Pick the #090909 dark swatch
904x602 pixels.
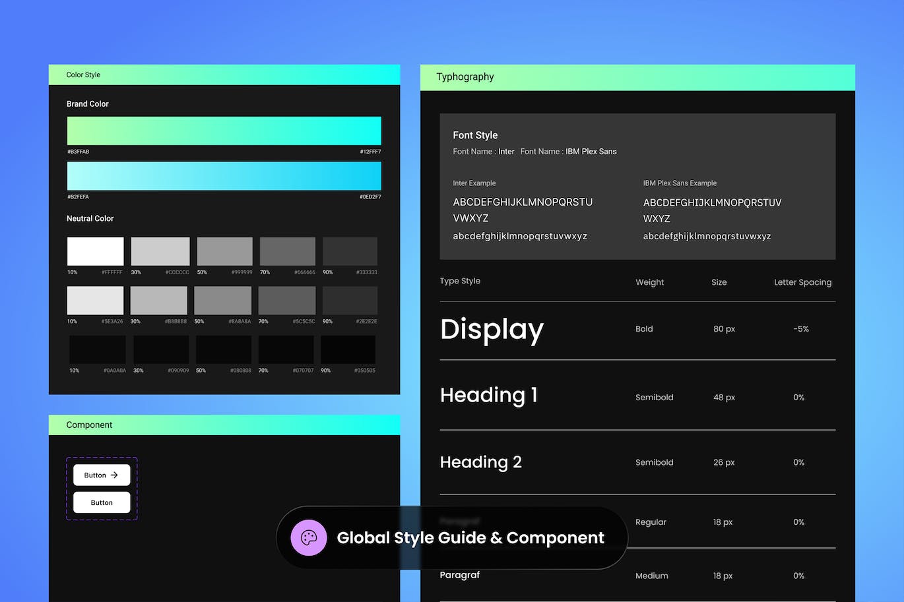click(161, 349)
